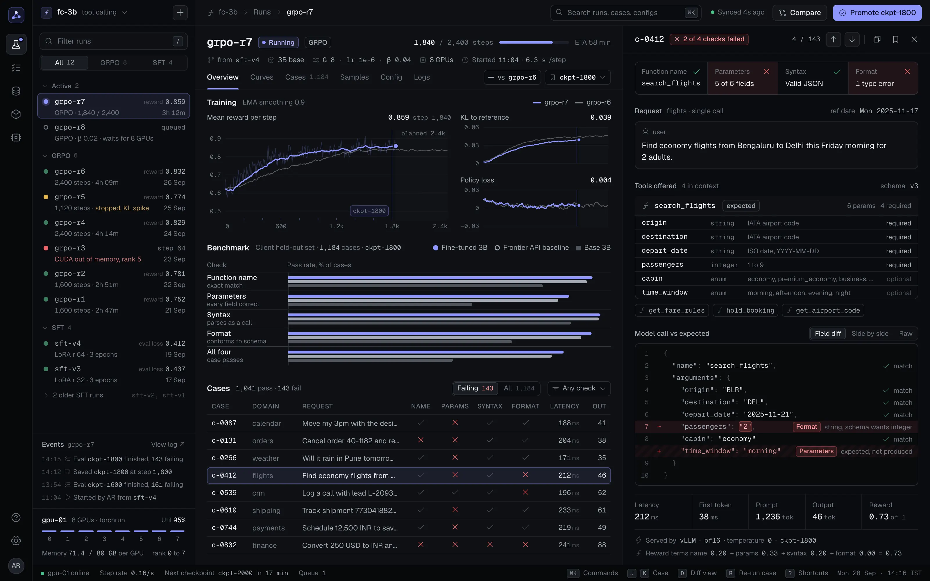
Task: Filter runs list to GRPO 8
Action: (113, 63)
